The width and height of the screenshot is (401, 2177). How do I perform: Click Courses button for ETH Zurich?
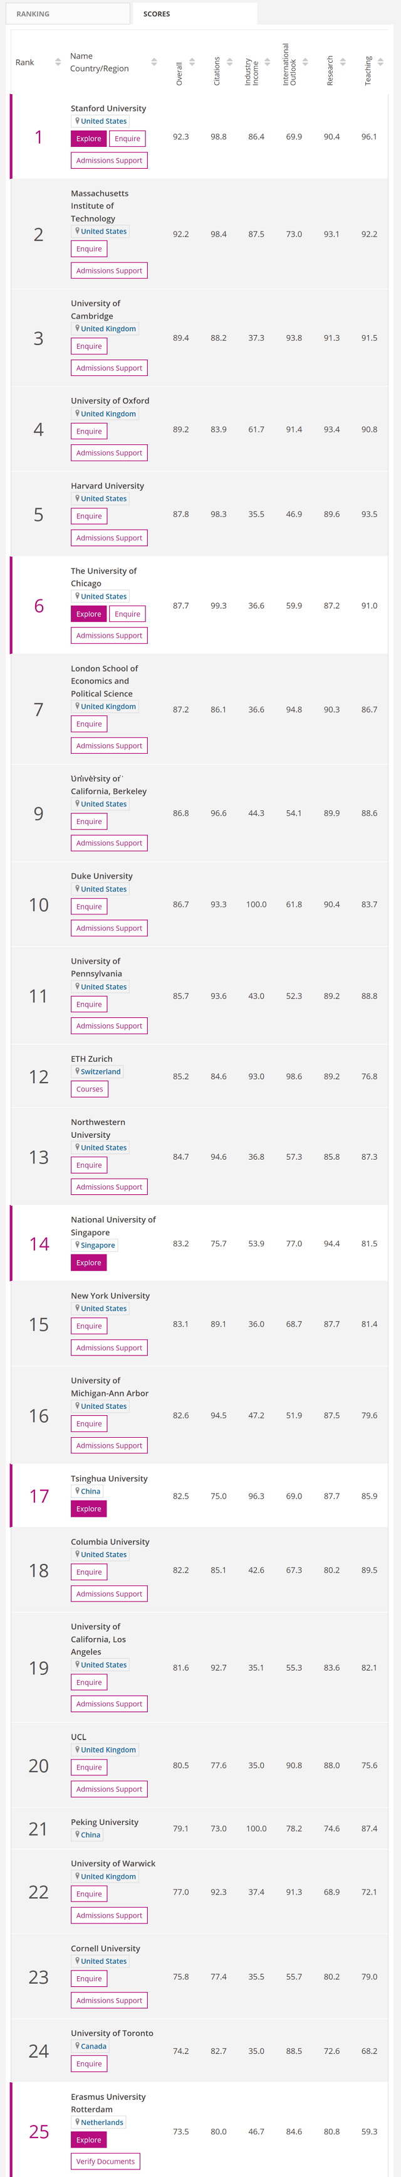pos(90,1089)
